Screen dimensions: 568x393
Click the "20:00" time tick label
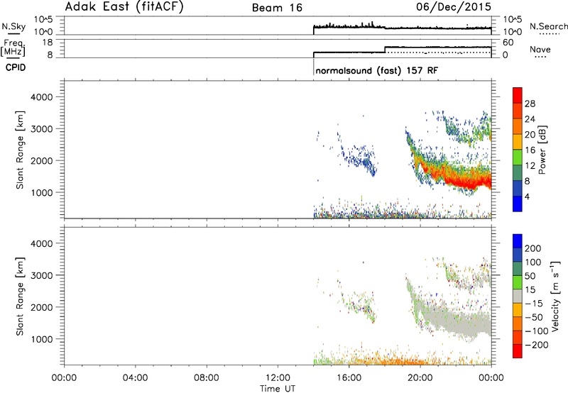point(420,378)
